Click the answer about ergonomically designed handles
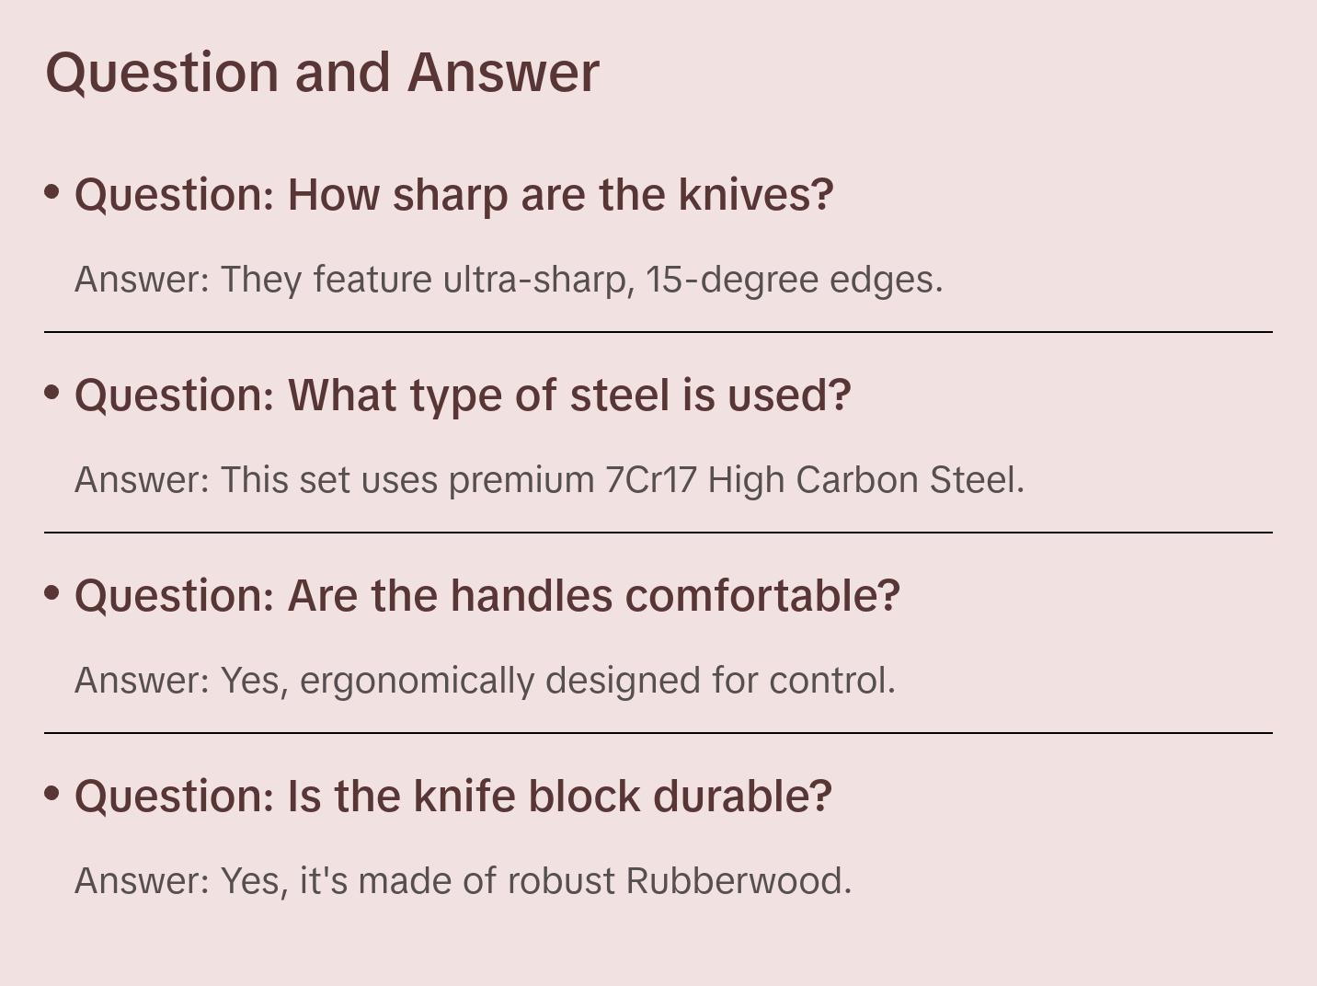The height and width of the screenshot is (986, 1317). pos(485,681)
